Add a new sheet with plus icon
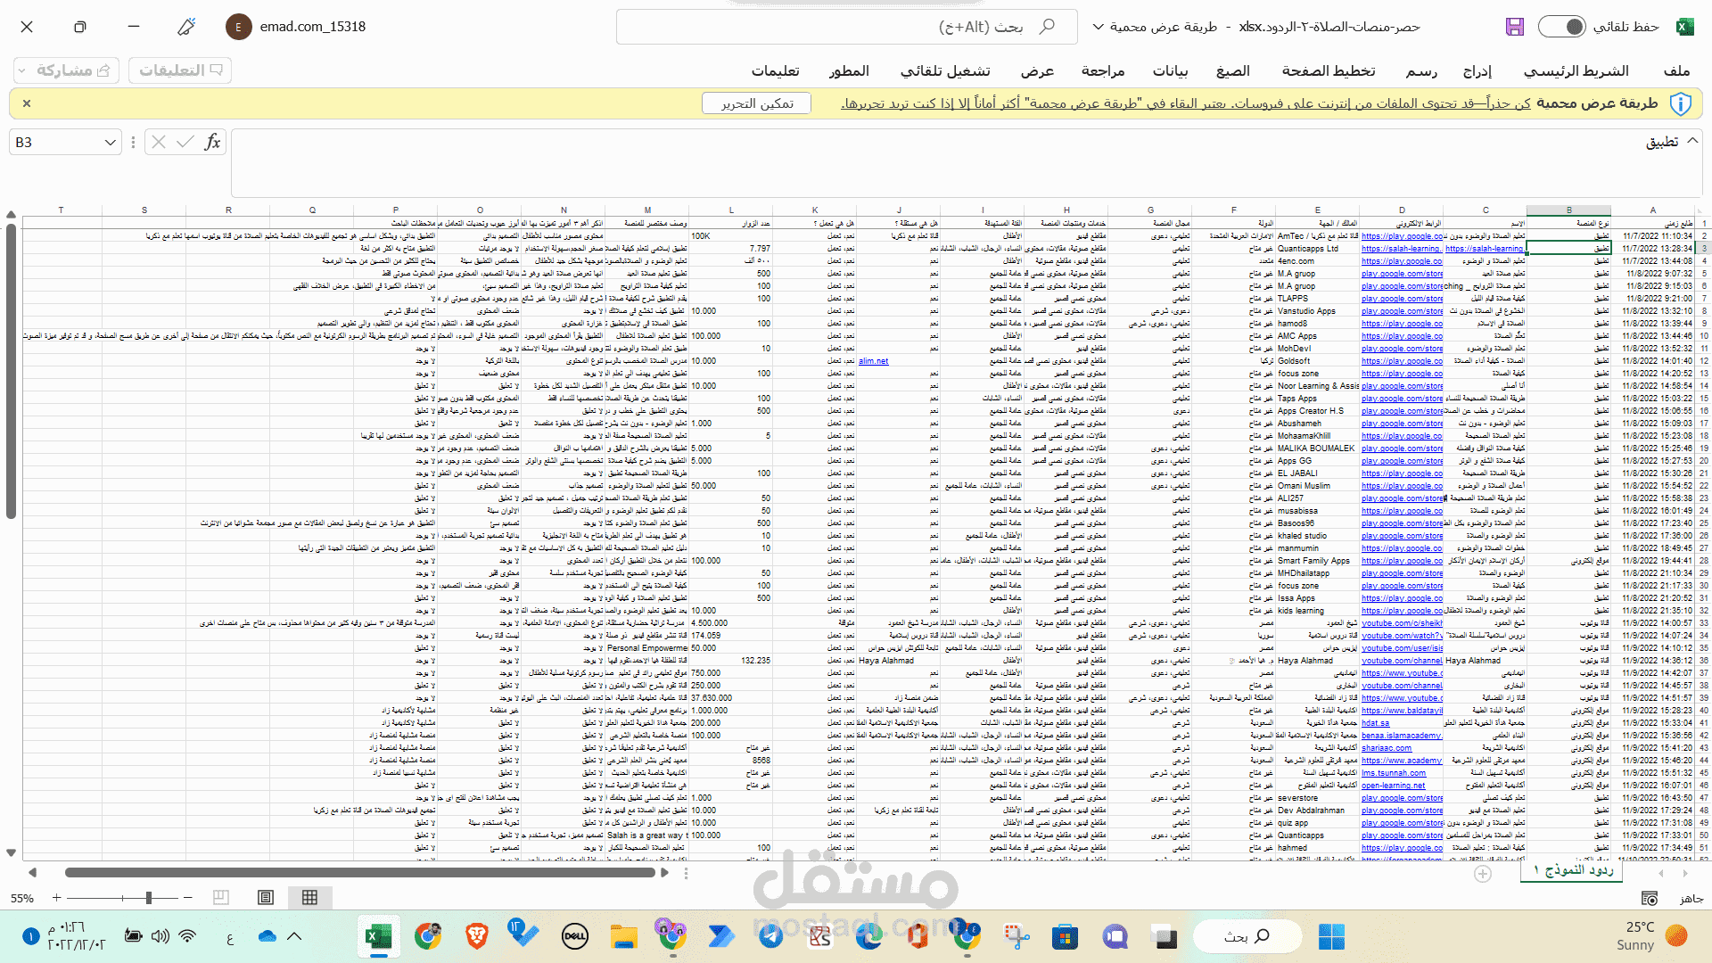Screen dimensions: 1712x963 (x=1483, y=874)
